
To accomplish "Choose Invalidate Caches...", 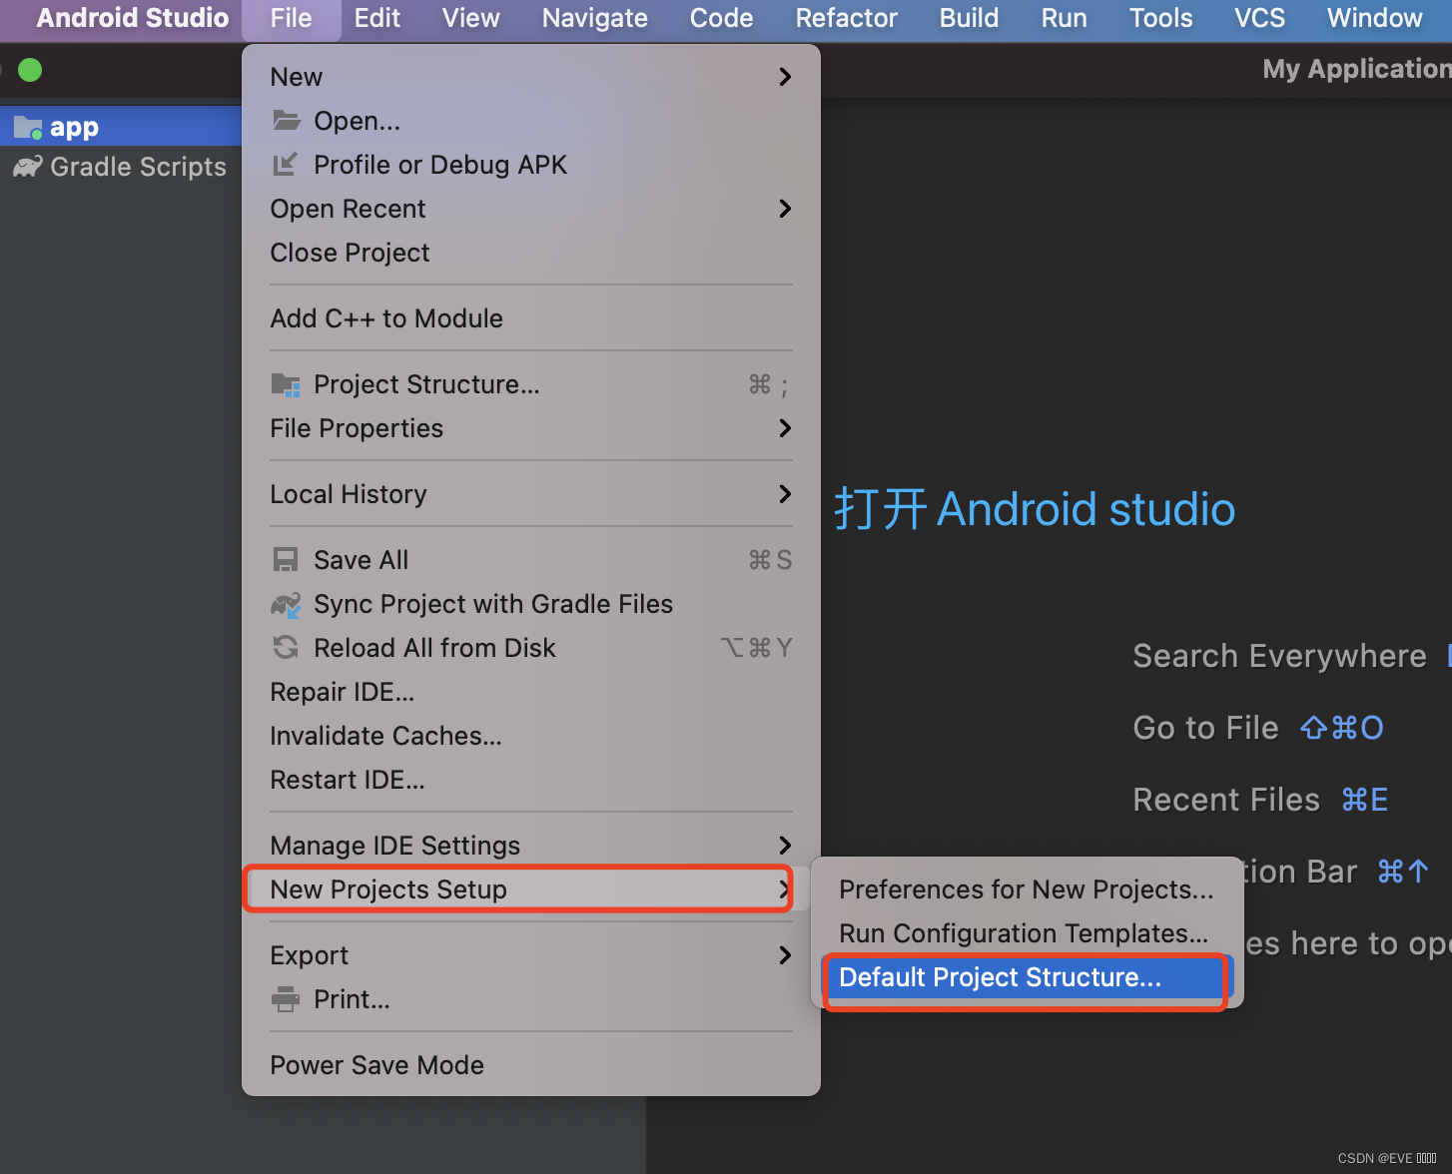I will click(x=531, y=736).
